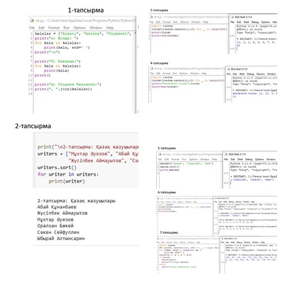Image resolution: width=281 pixels, height=281 pixels.
Task: Open the Format menu in the 3-тапсырма editor
Action: [x=166, y=22]
